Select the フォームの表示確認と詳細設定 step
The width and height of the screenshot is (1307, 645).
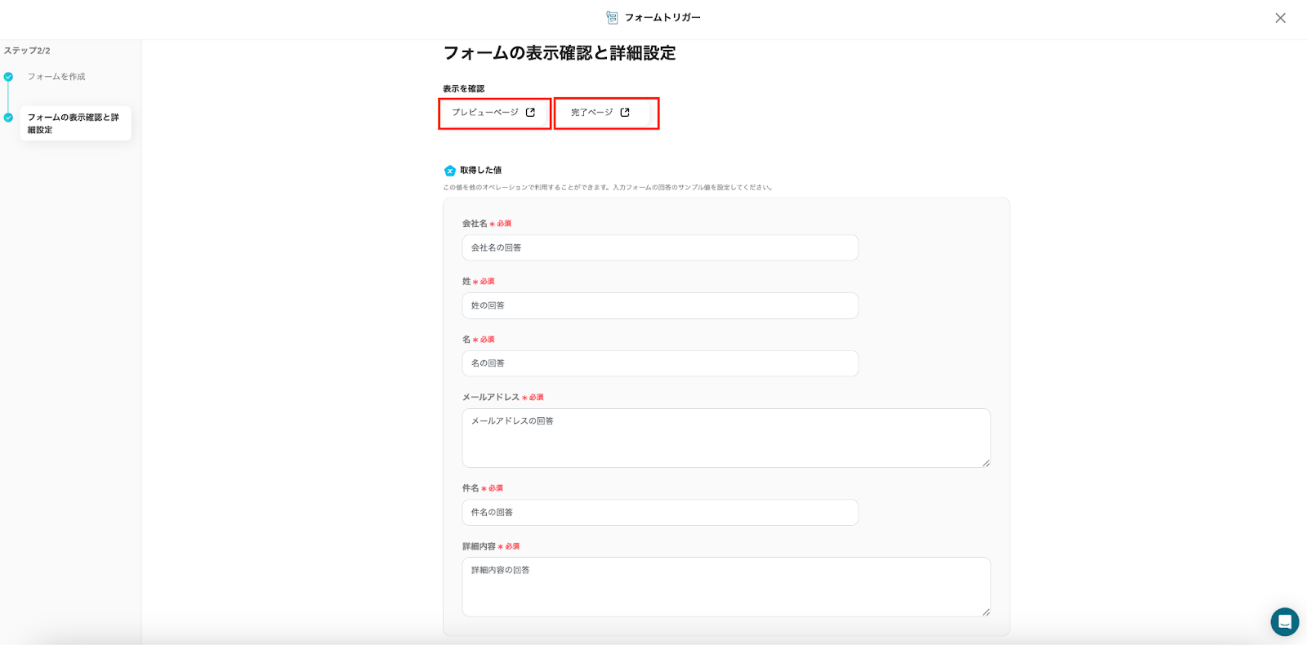[x=74, y=123]
